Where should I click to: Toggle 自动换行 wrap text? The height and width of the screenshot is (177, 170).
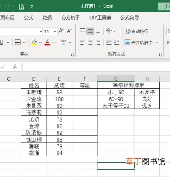click(x=137, y=31)
